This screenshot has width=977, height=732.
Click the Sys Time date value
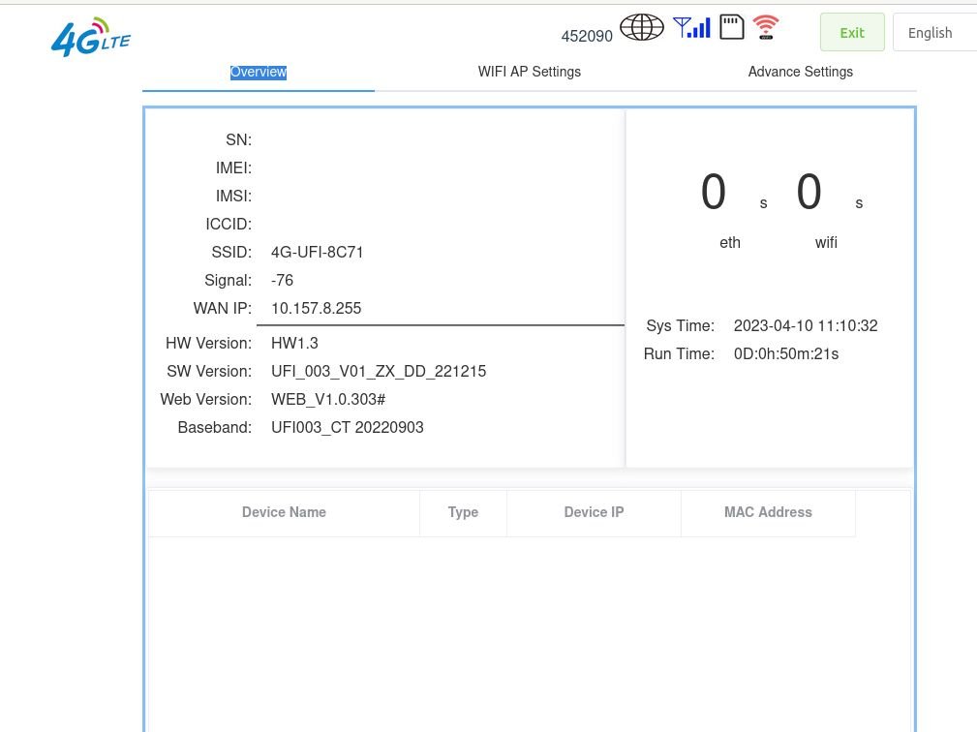(x=806, y=326)
